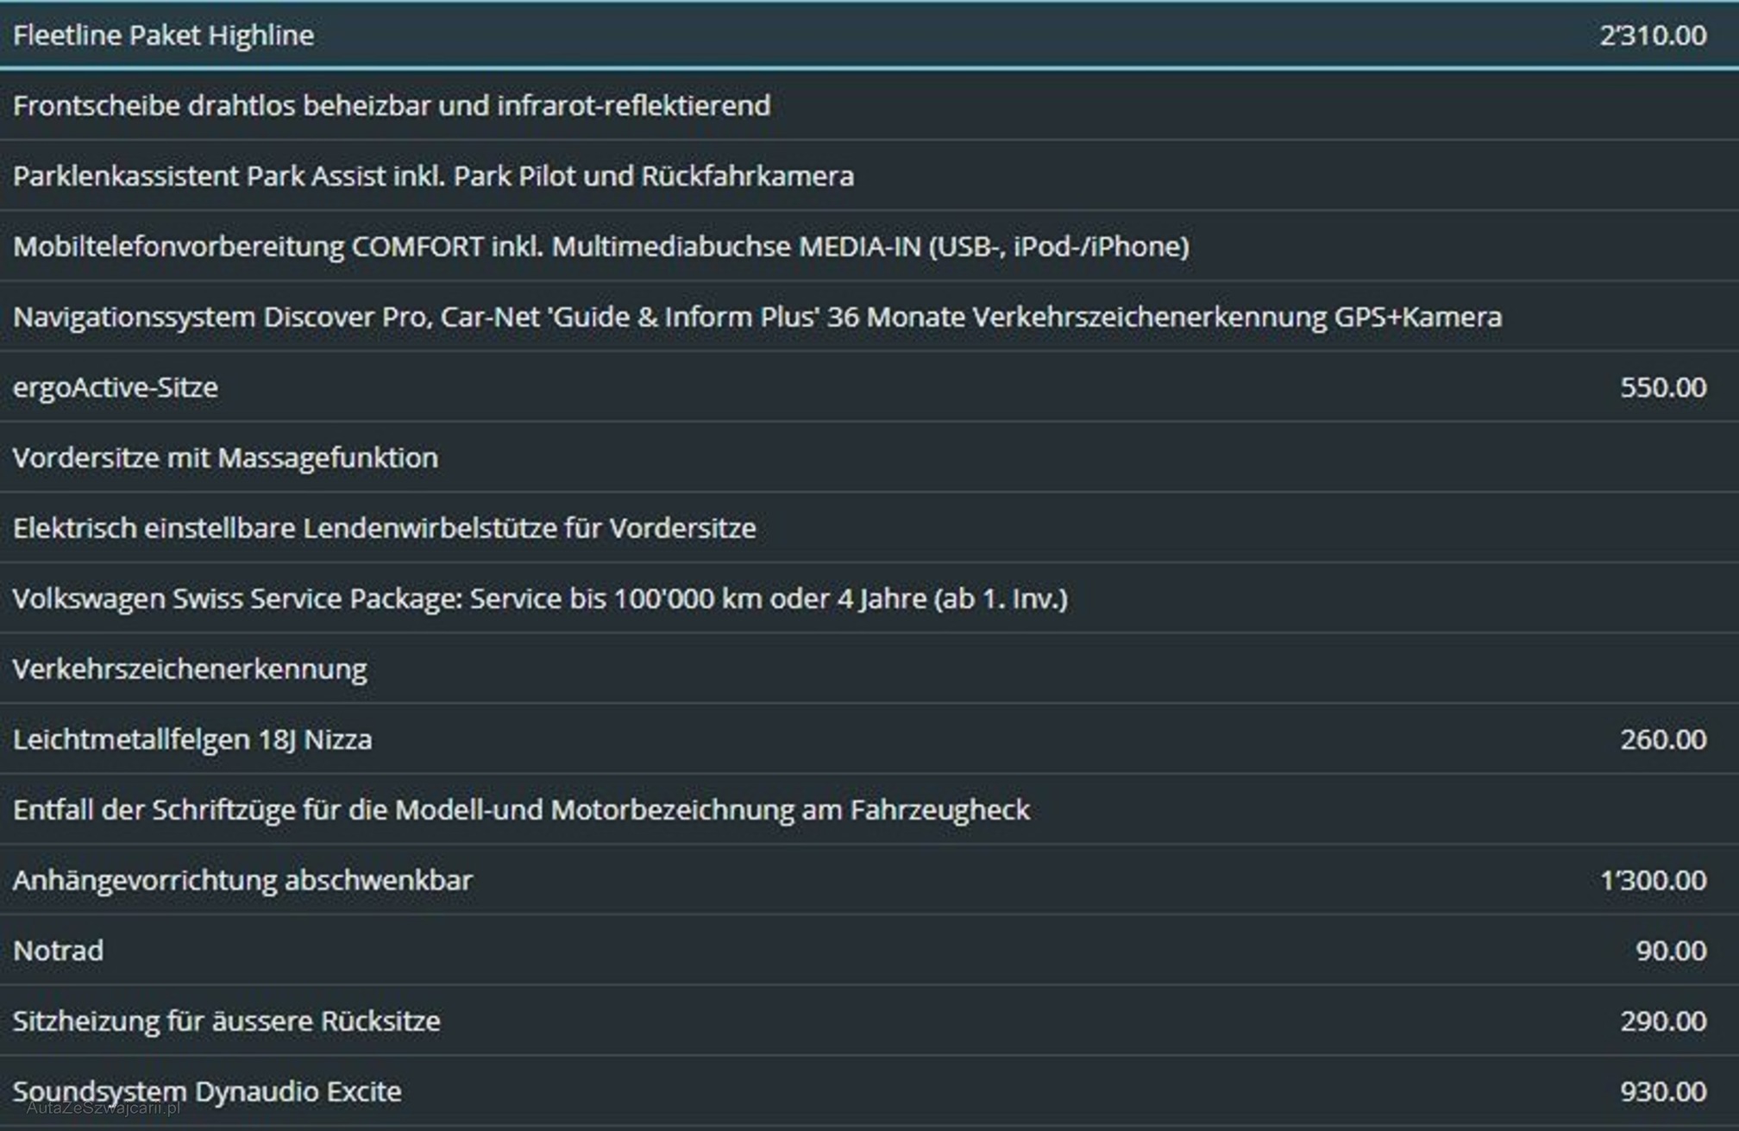Select Mobiltelefonvorbereitung COMFORT row
1739x1131 pixels.
869,246
